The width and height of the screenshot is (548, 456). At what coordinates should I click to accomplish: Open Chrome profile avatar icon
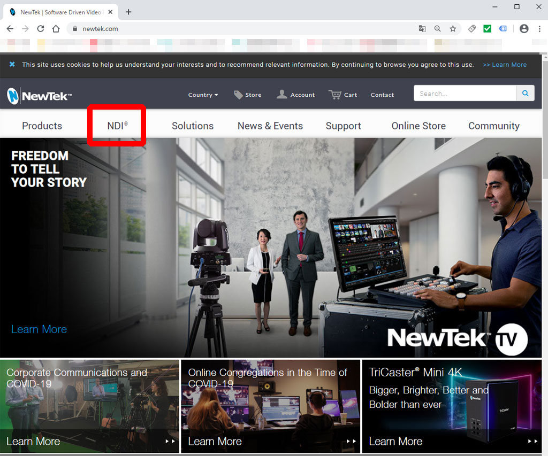click(524, 29)
